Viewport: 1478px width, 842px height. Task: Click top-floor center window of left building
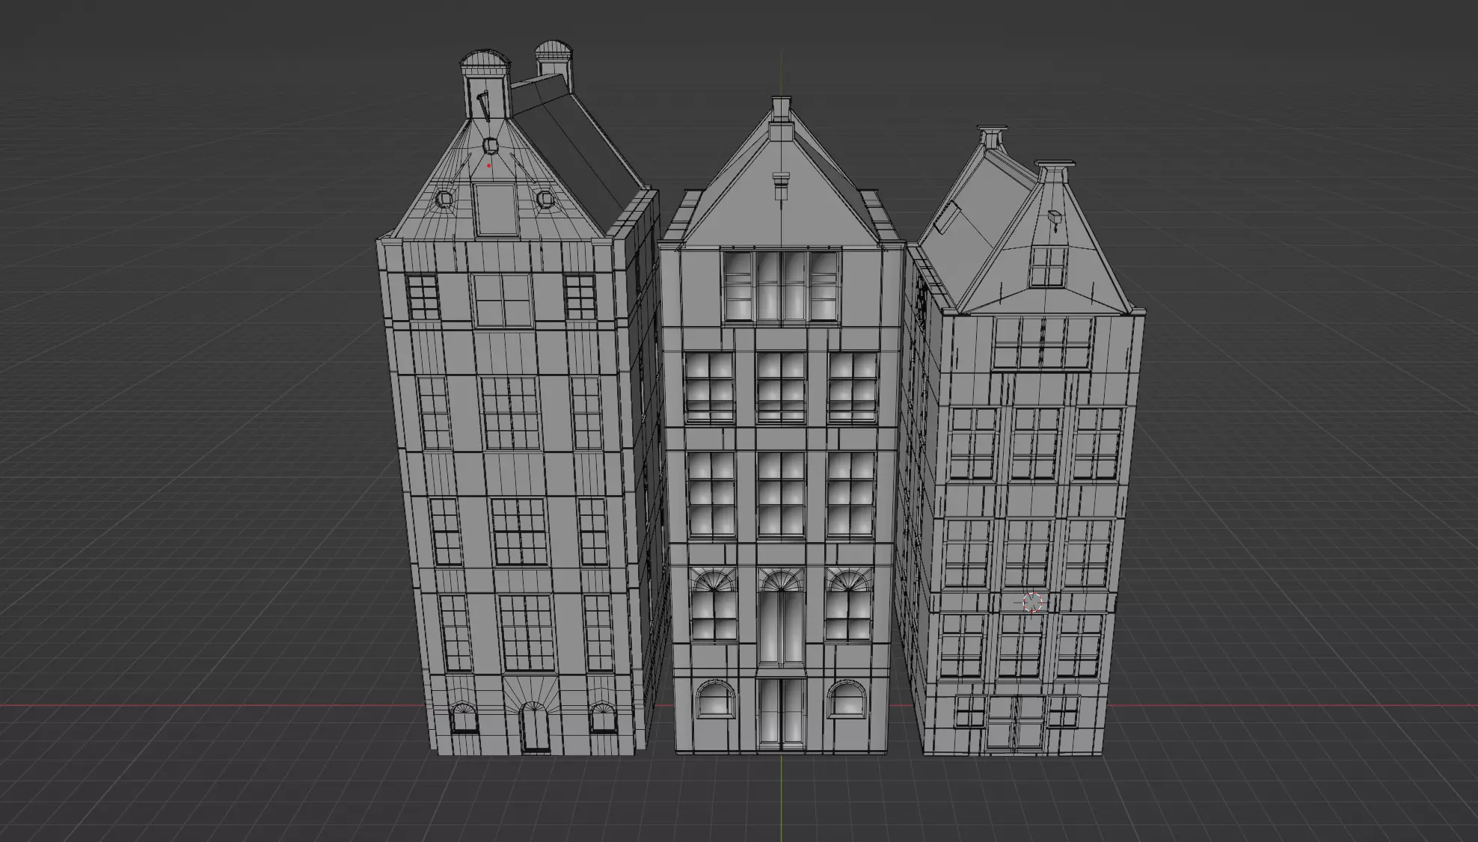(502, 300)
